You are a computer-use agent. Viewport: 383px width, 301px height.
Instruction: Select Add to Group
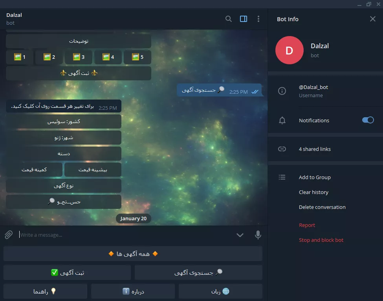click(315, 177)
